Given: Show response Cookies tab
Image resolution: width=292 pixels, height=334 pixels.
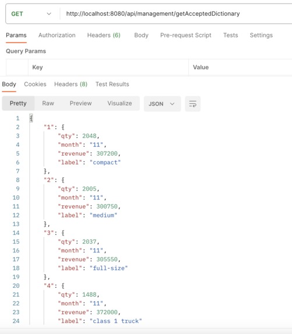Looking at the screenshot, I should (x=35, y=84).
